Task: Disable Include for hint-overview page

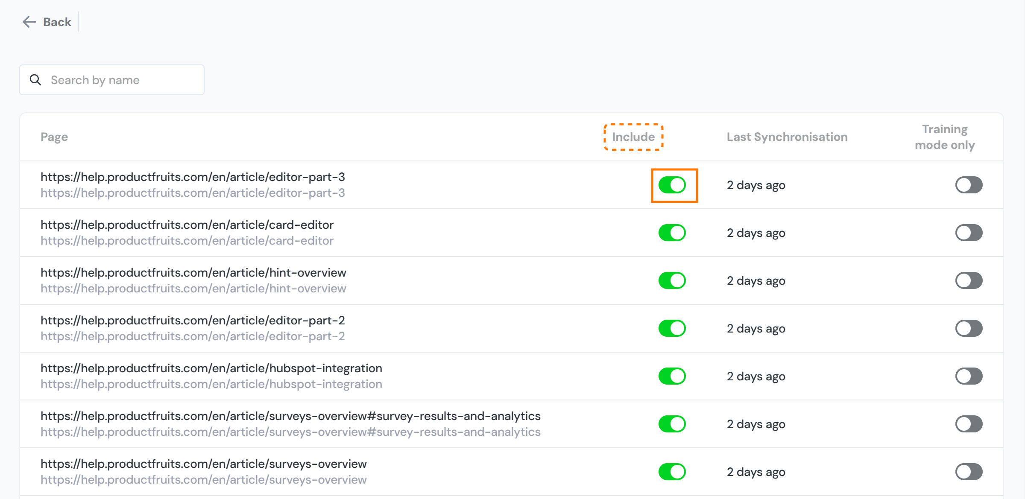Action: click(672, 280)
